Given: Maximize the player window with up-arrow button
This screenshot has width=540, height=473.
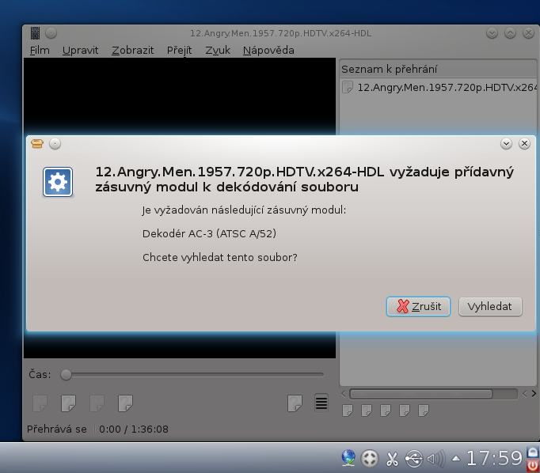Looking at the screenshot, I should click(510, 33).
